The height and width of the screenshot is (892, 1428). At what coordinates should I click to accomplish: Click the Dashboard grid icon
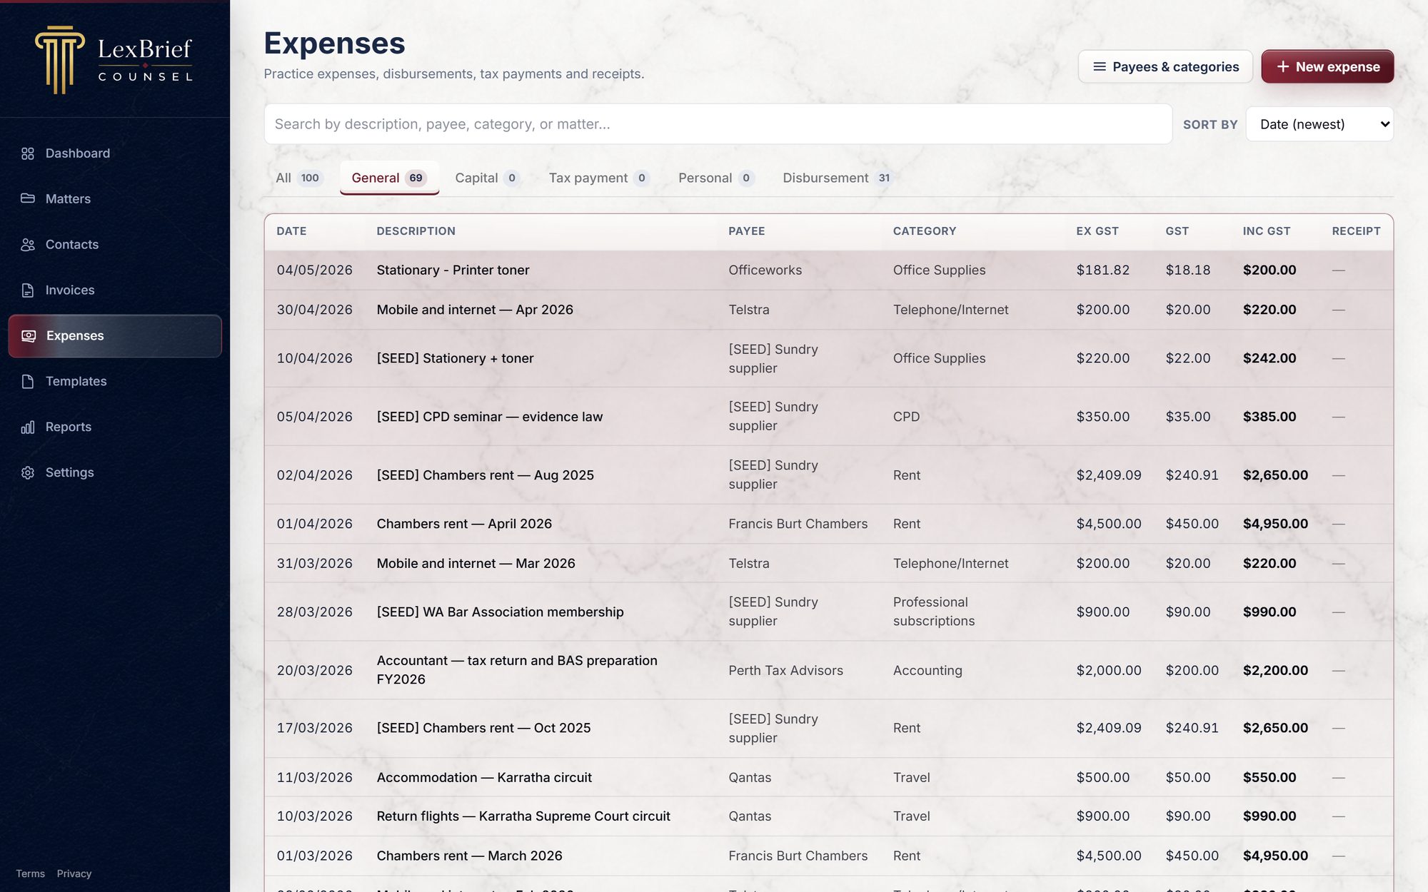(x=28, y=153)
